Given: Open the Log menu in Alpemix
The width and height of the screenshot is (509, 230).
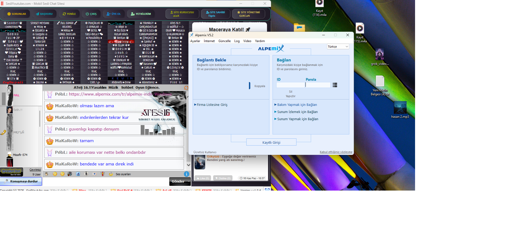Looking at the screenshot, I should pyautogui.click(x=237, y=41).
